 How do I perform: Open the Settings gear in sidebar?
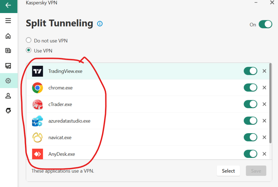tap(8, 81)
